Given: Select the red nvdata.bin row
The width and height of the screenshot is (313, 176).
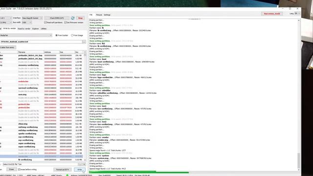Looking at the screenshot, I should tap(41, 82).
